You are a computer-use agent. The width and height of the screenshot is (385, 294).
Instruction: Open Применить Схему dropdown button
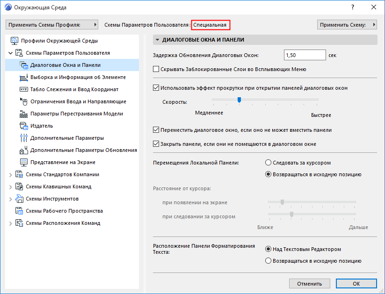(347, 25)
